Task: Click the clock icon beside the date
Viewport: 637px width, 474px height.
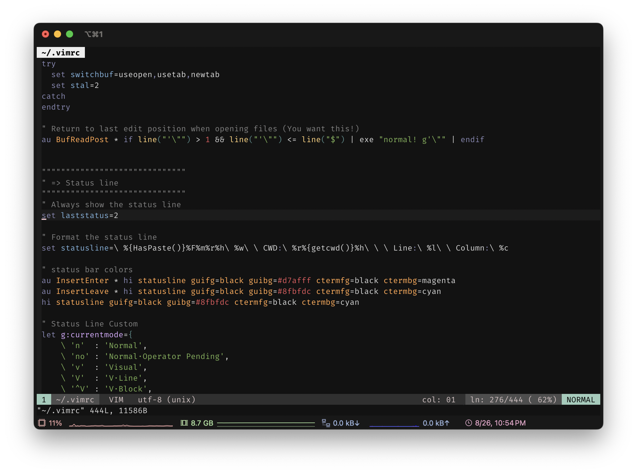Action: click(x=468, y=423)
